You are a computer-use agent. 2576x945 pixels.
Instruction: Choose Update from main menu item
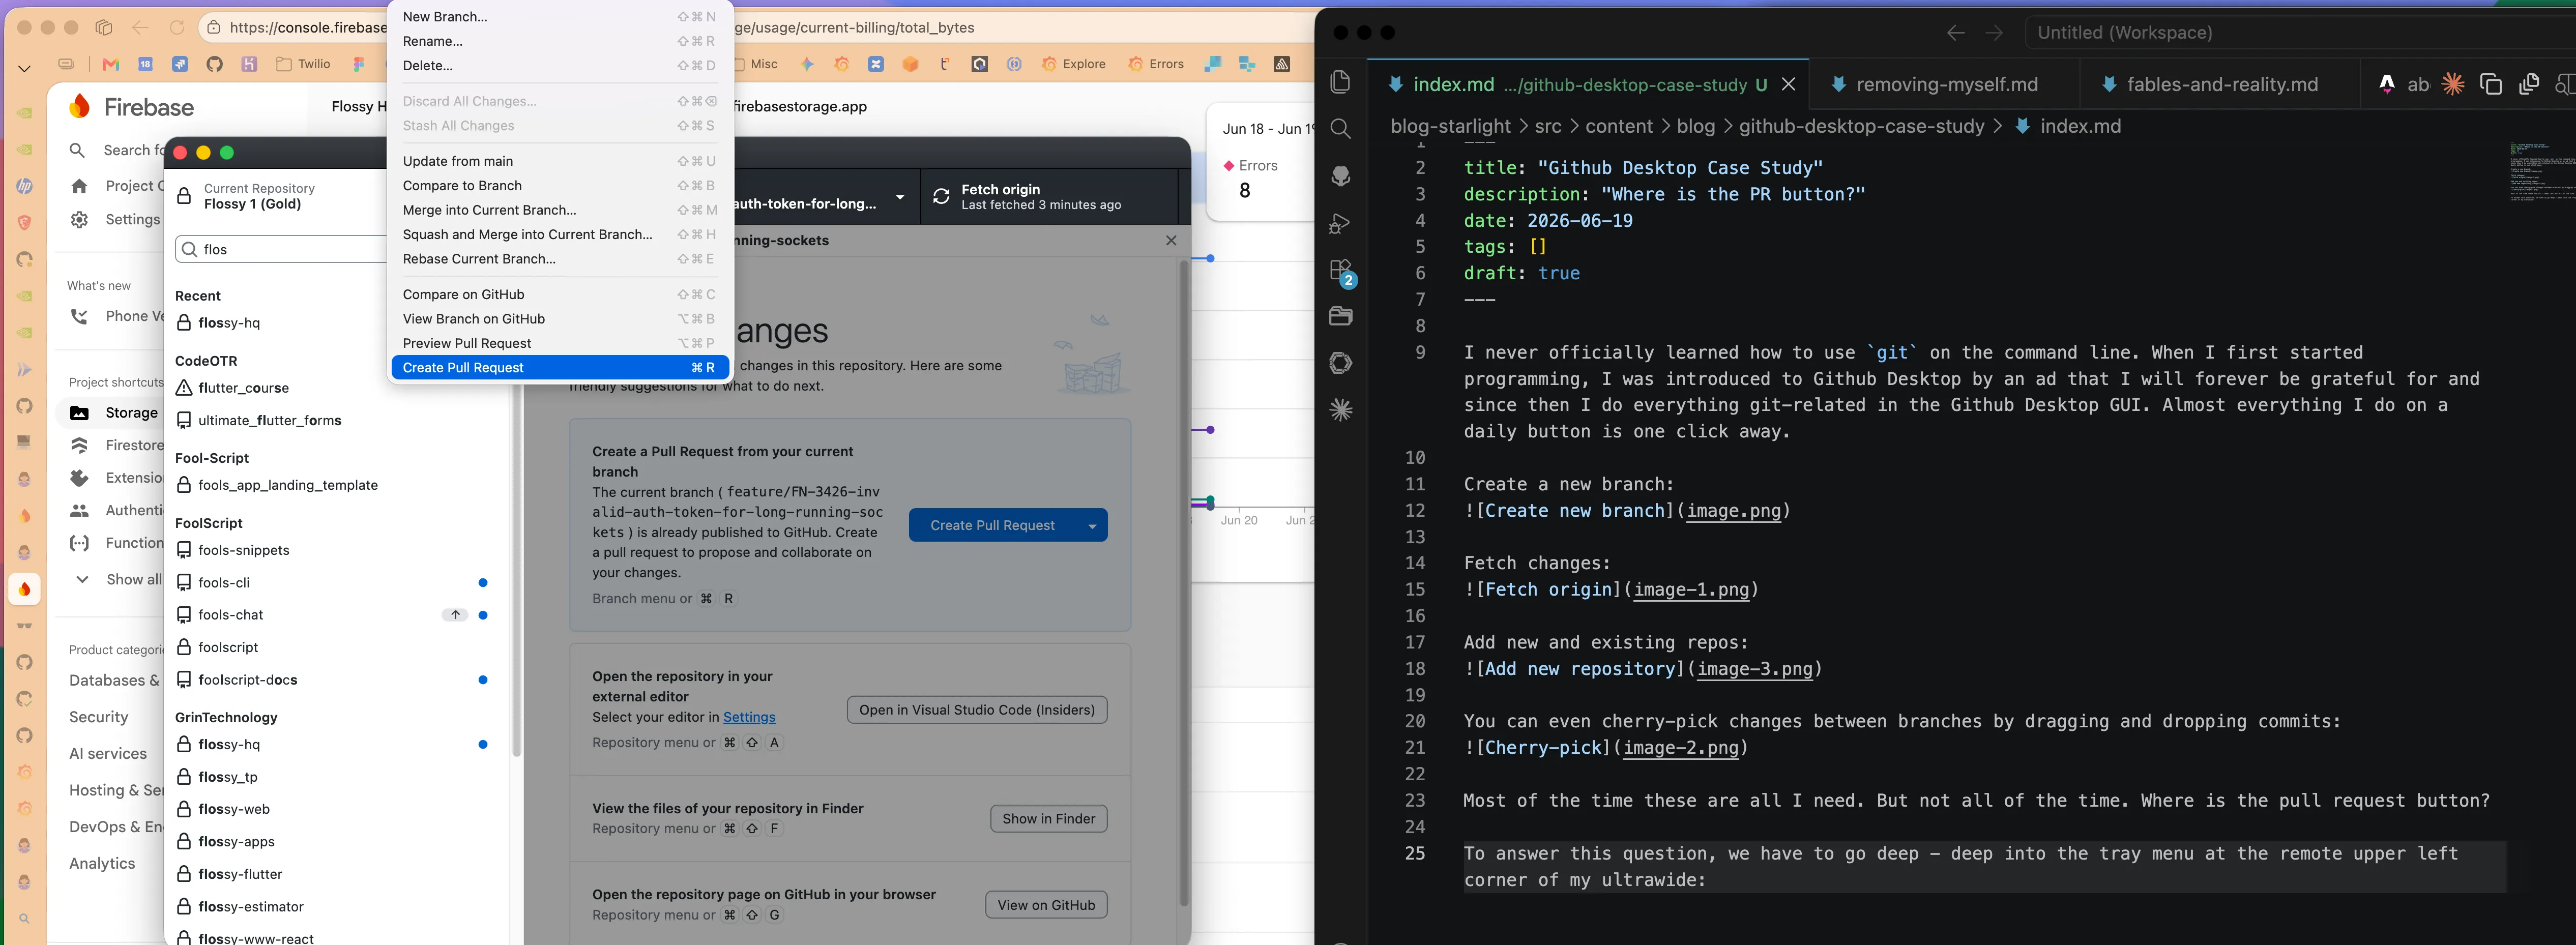[560, 161]
